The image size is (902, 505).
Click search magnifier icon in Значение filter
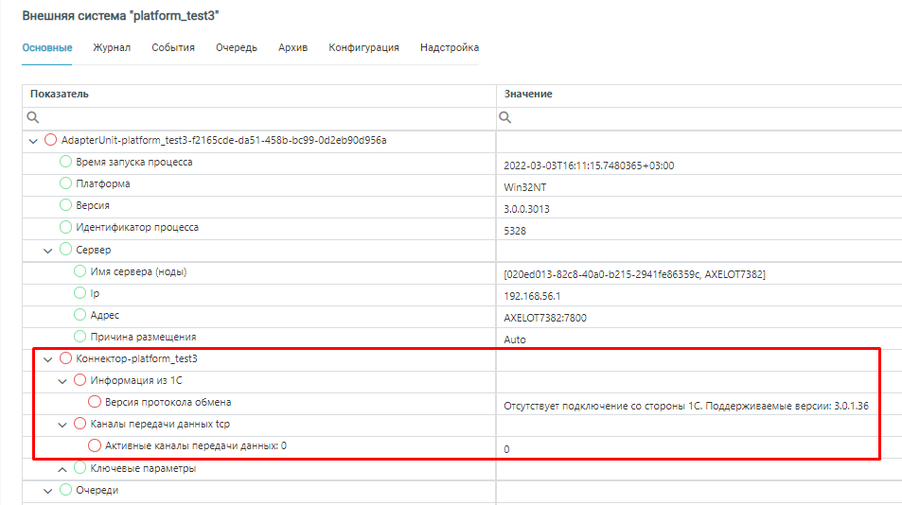point(505,118)
